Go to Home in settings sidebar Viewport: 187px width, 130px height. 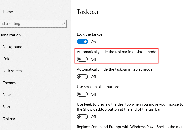tap(8, 12)
